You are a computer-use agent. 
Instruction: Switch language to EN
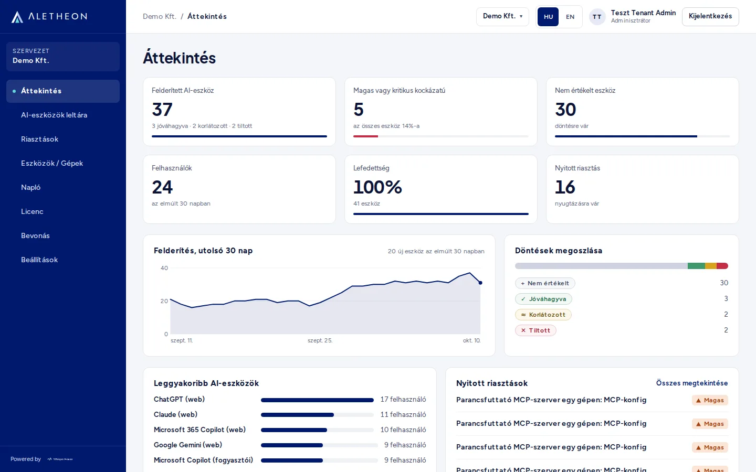coord(570,17)
